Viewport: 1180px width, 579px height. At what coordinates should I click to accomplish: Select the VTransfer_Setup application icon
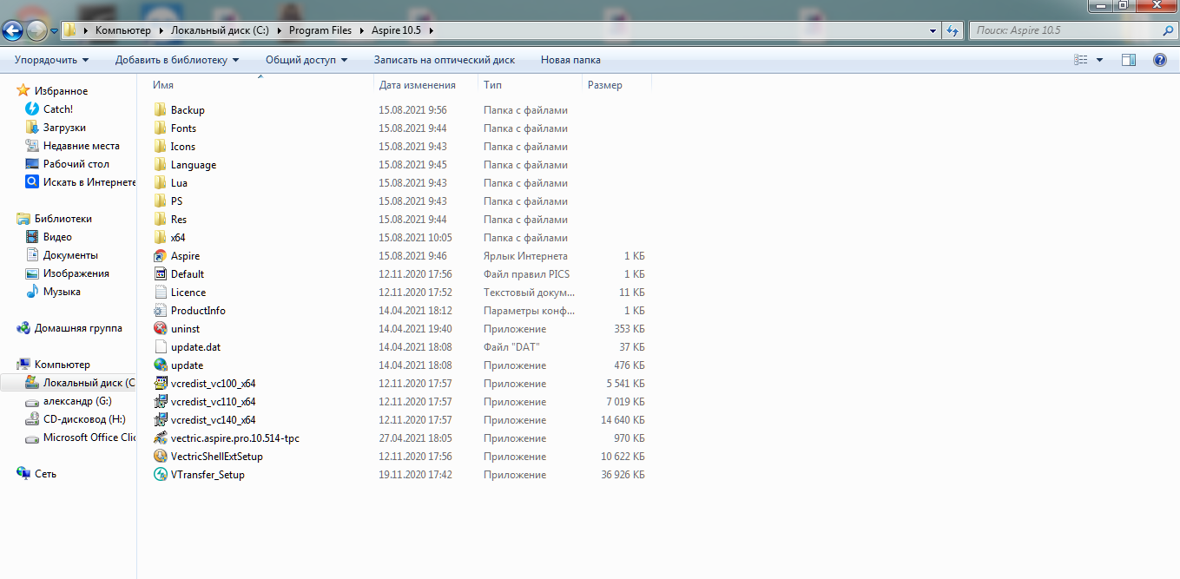(160, 475)
